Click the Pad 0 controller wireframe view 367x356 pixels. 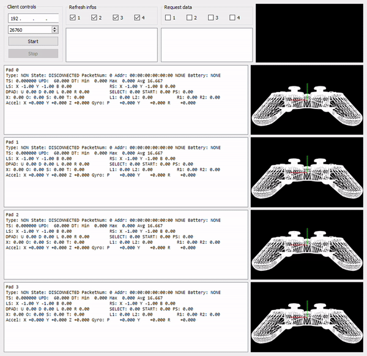point(307,100)
